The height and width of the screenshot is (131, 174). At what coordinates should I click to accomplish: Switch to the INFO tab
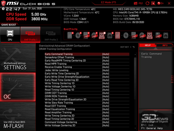tap(165, 45)
